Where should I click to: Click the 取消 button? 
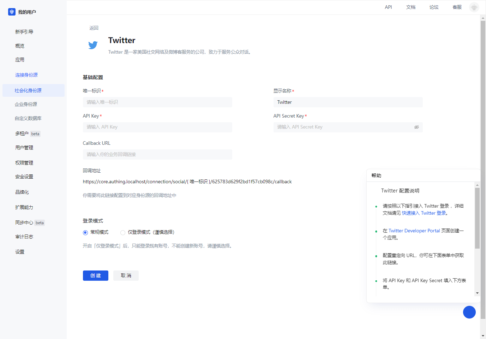pos(126,276)
